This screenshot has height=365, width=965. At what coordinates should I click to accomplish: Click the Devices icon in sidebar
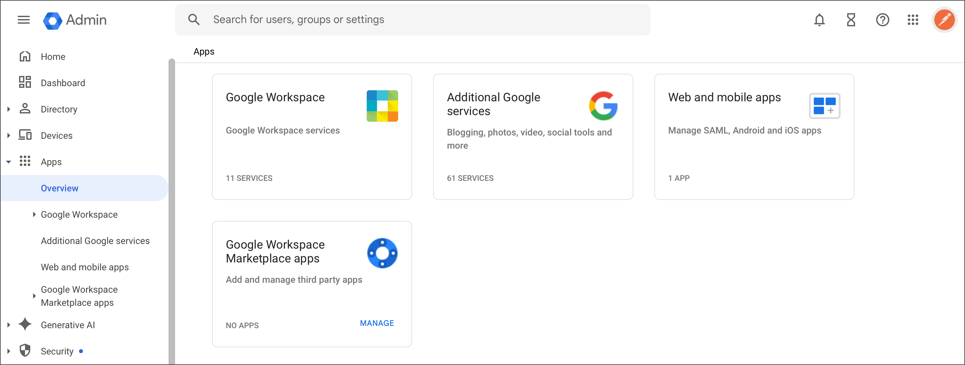(25, 135)
